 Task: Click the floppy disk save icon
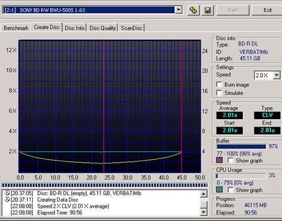208,10
